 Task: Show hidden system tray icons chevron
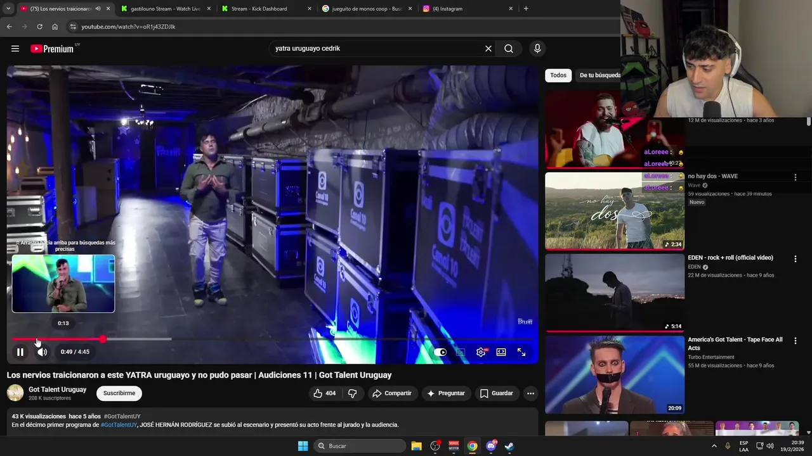714,446
